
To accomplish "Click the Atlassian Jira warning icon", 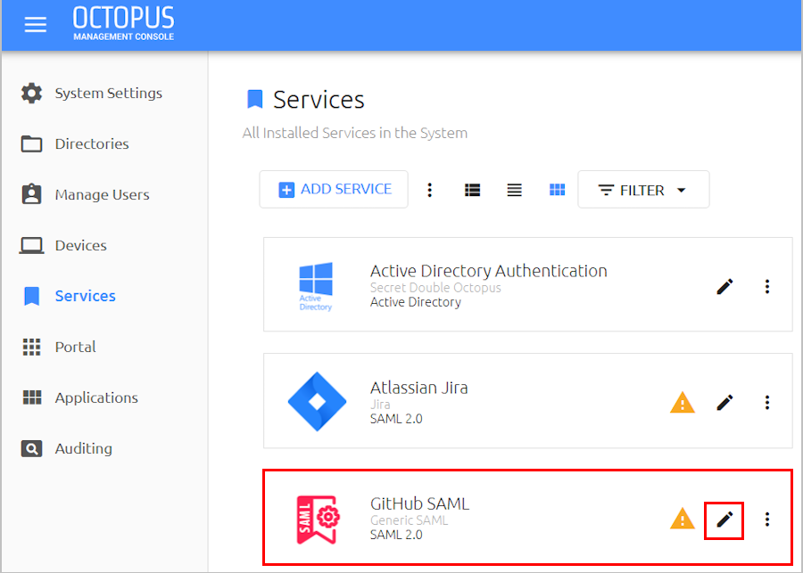I will [683, 403].
